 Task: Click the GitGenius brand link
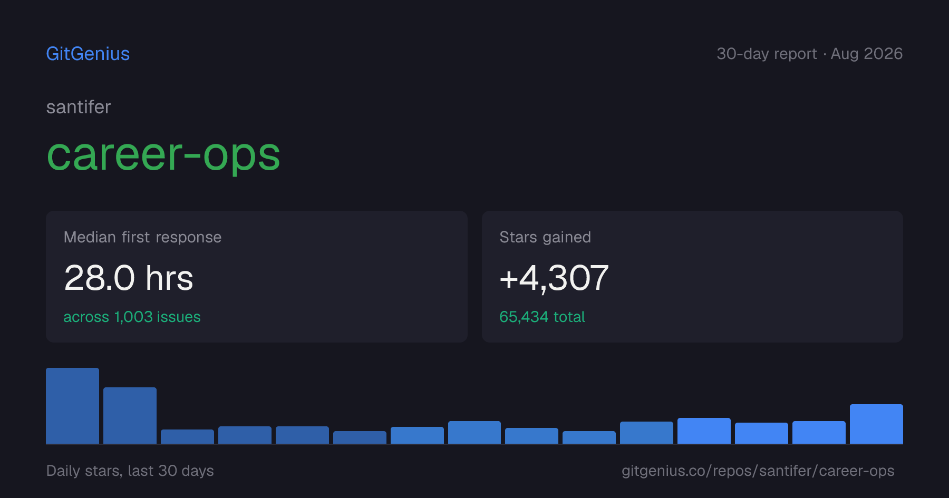point(88,54)
